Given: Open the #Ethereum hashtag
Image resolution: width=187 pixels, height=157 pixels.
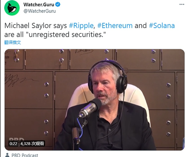Looking at the screenshot, I should click(x=115, y=26).
